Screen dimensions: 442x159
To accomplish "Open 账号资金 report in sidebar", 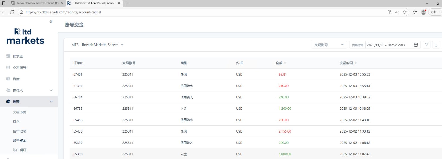I will coord(19,141).
